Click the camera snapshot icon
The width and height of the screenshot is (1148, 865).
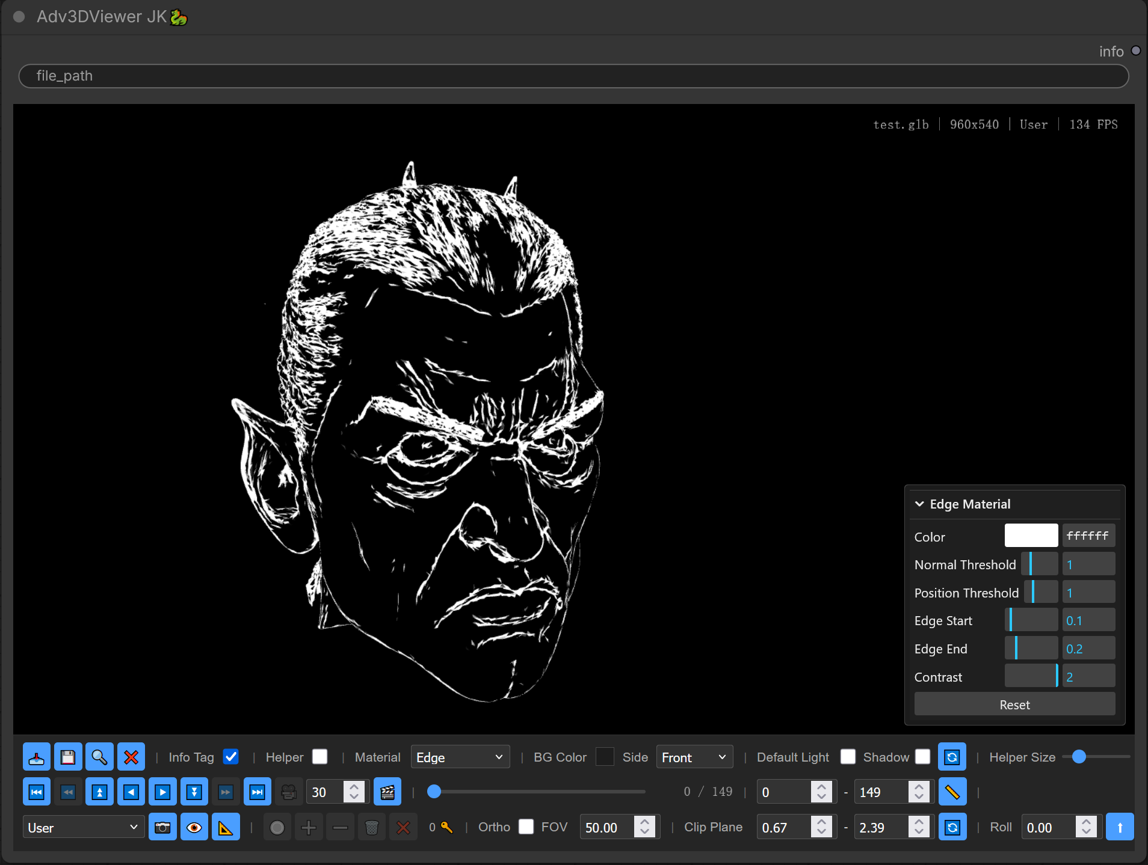162,828
